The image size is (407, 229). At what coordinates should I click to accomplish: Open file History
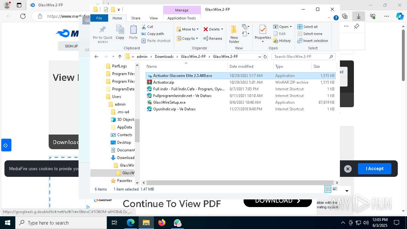point(282,41)
